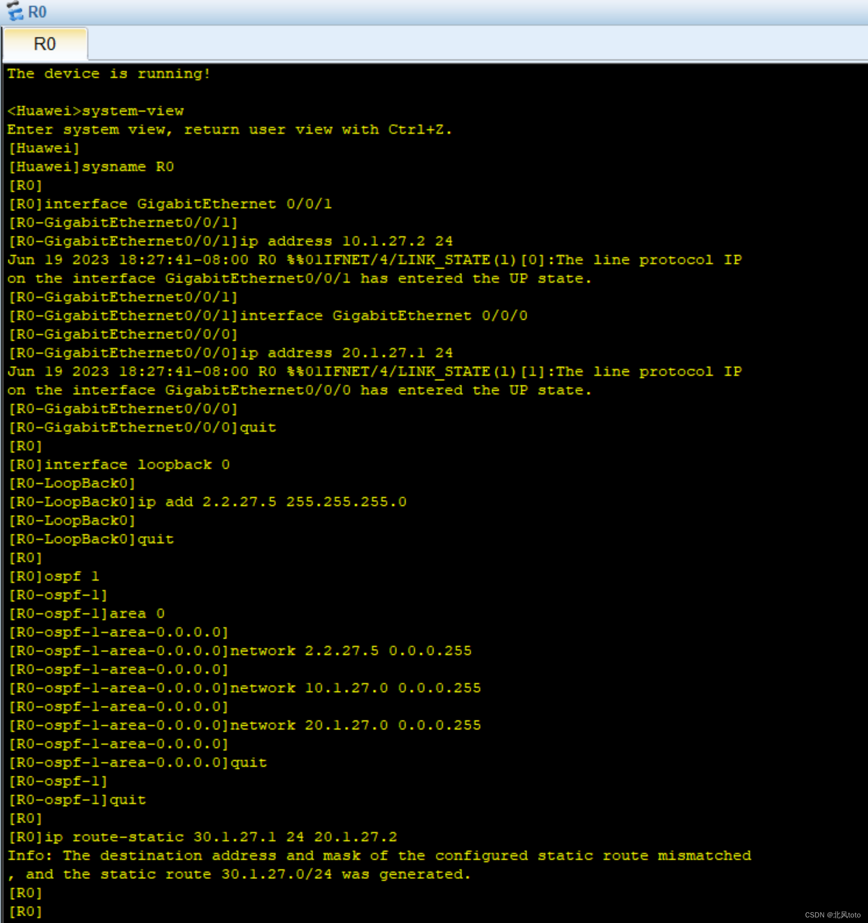This screenshot has width=868, height=923.
Task: Click the 'network 20.1.27.0 0.0.0.255' line
Action: [244, 725]
